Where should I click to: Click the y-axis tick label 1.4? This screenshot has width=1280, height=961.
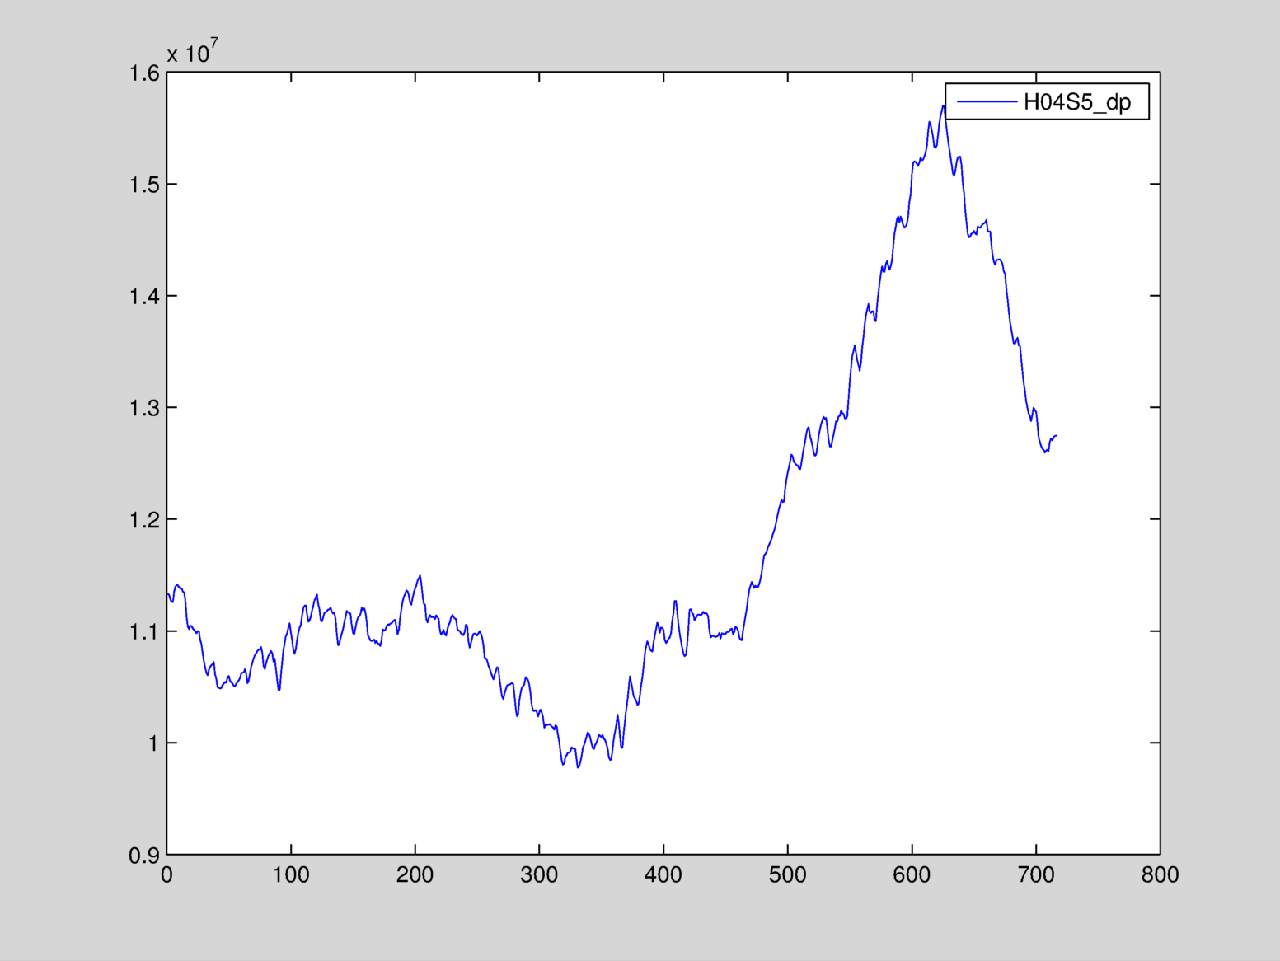144,296
